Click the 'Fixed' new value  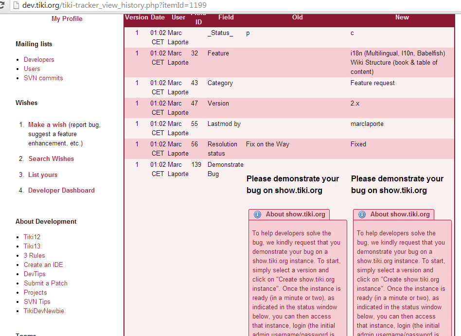click(358, 144)
